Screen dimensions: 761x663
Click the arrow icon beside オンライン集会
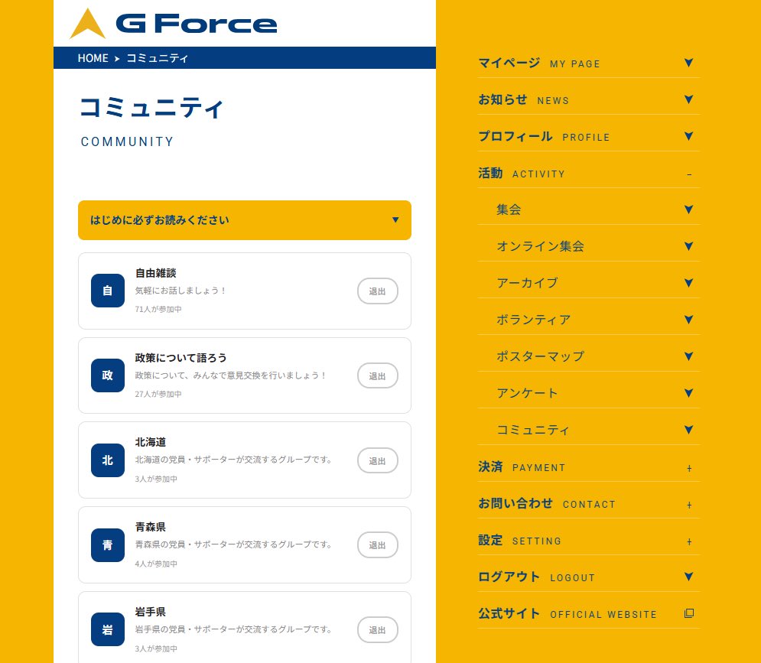pos(688,246)
